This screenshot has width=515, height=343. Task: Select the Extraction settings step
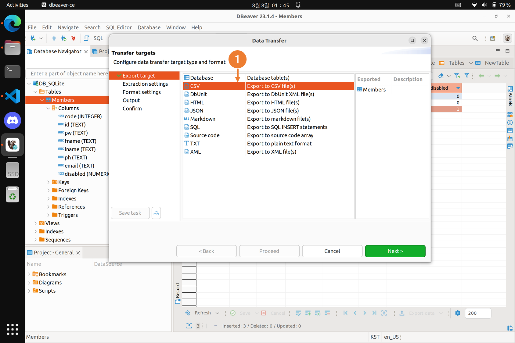(145, 84)
